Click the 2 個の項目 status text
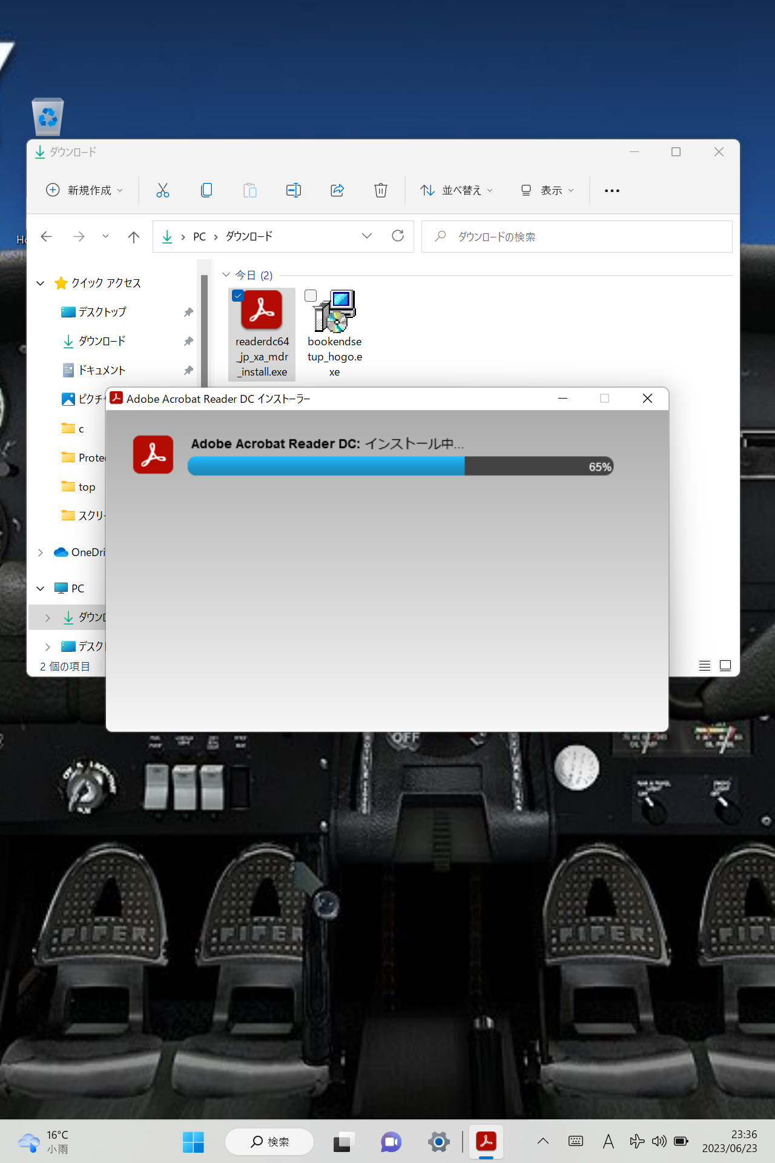This screenshot has width=775, height=1163. [x=65, y=666]
